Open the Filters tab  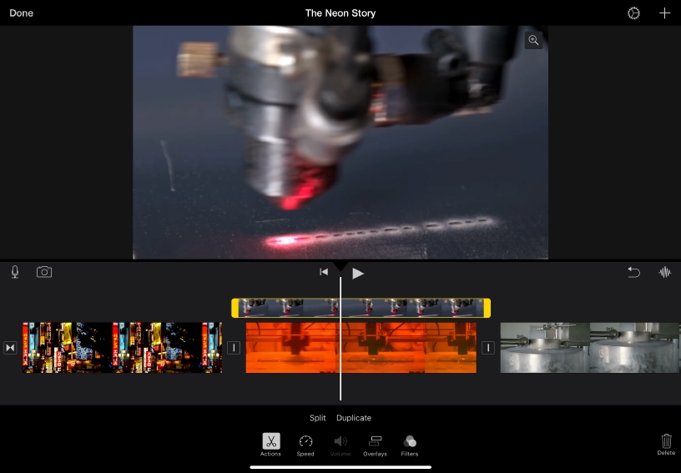pos(409,444)
